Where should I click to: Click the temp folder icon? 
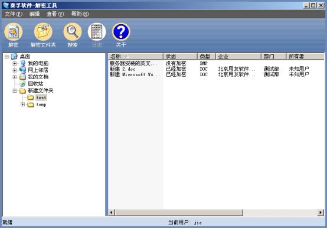(x=31, y=105)
